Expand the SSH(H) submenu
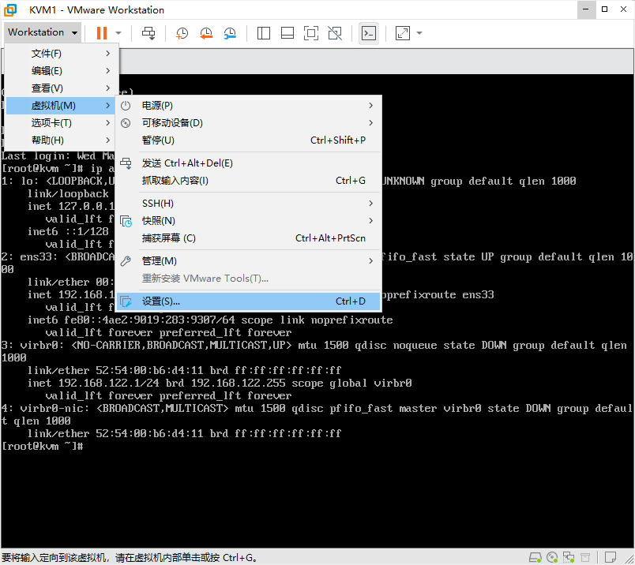This screenshot has height=565, width=635. click(249, 203)
